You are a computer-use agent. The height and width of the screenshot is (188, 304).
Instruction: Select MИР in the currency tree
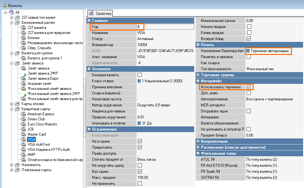point(31,155)
